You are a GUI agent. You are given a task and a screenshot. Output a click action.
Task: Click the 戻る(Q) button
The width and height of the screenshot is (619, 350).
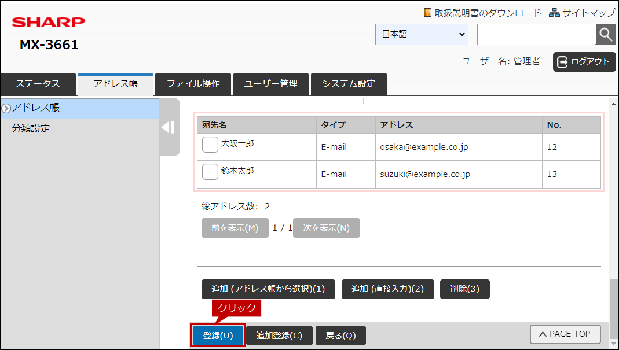click(x=340, y=336)
